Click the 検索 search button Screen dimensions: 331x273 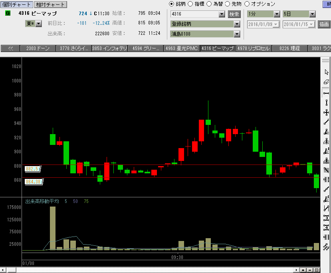coord(234,14)
